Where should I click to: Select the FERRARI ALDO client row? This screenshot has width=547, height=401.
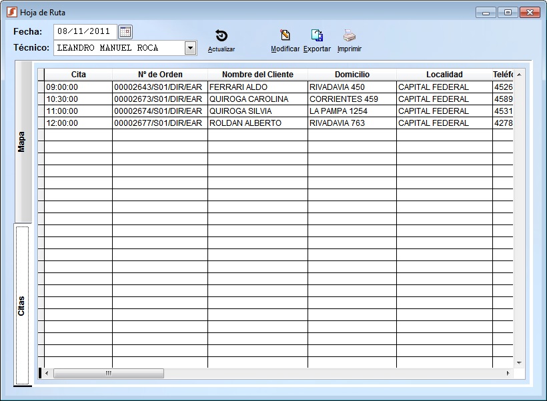pyautogui.click(x=257, y=87)
